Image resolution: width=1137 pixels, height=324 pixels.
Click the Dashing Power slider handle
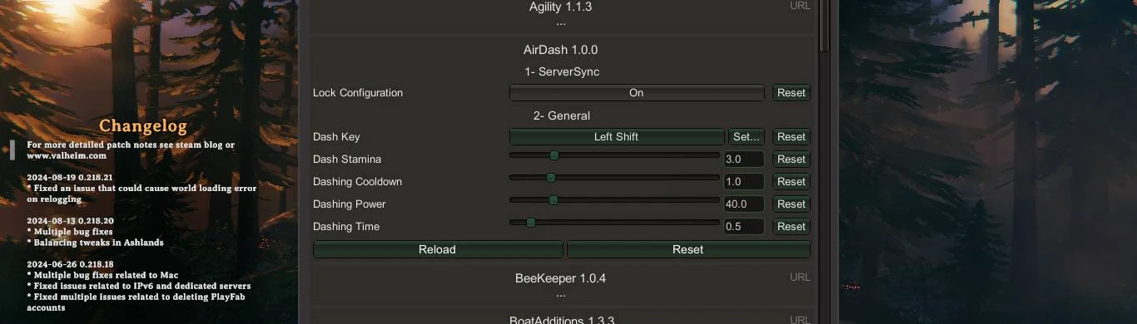(553, 200)
